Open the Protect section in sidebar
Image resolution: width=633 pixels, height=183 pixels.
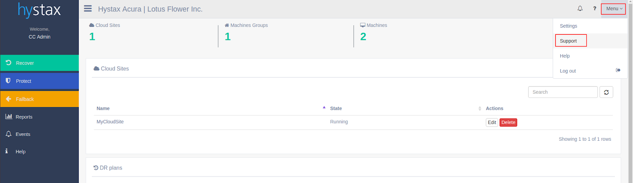coord(40,81)
